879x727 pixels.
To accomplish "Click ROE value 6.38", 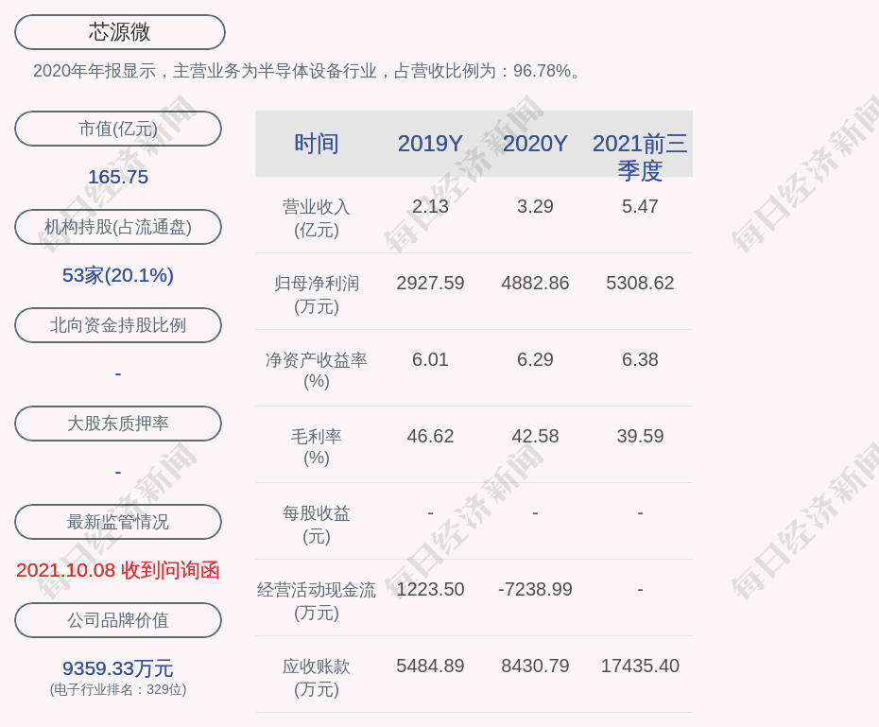I will pyautogui.click(x=640, y=359).
